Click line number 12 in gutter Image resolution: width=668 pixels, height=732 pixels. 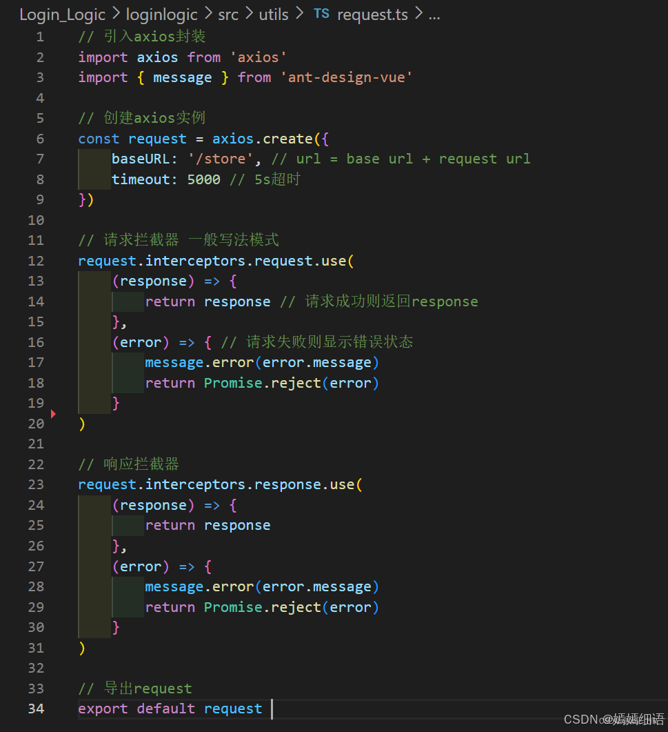pos(36,261)
